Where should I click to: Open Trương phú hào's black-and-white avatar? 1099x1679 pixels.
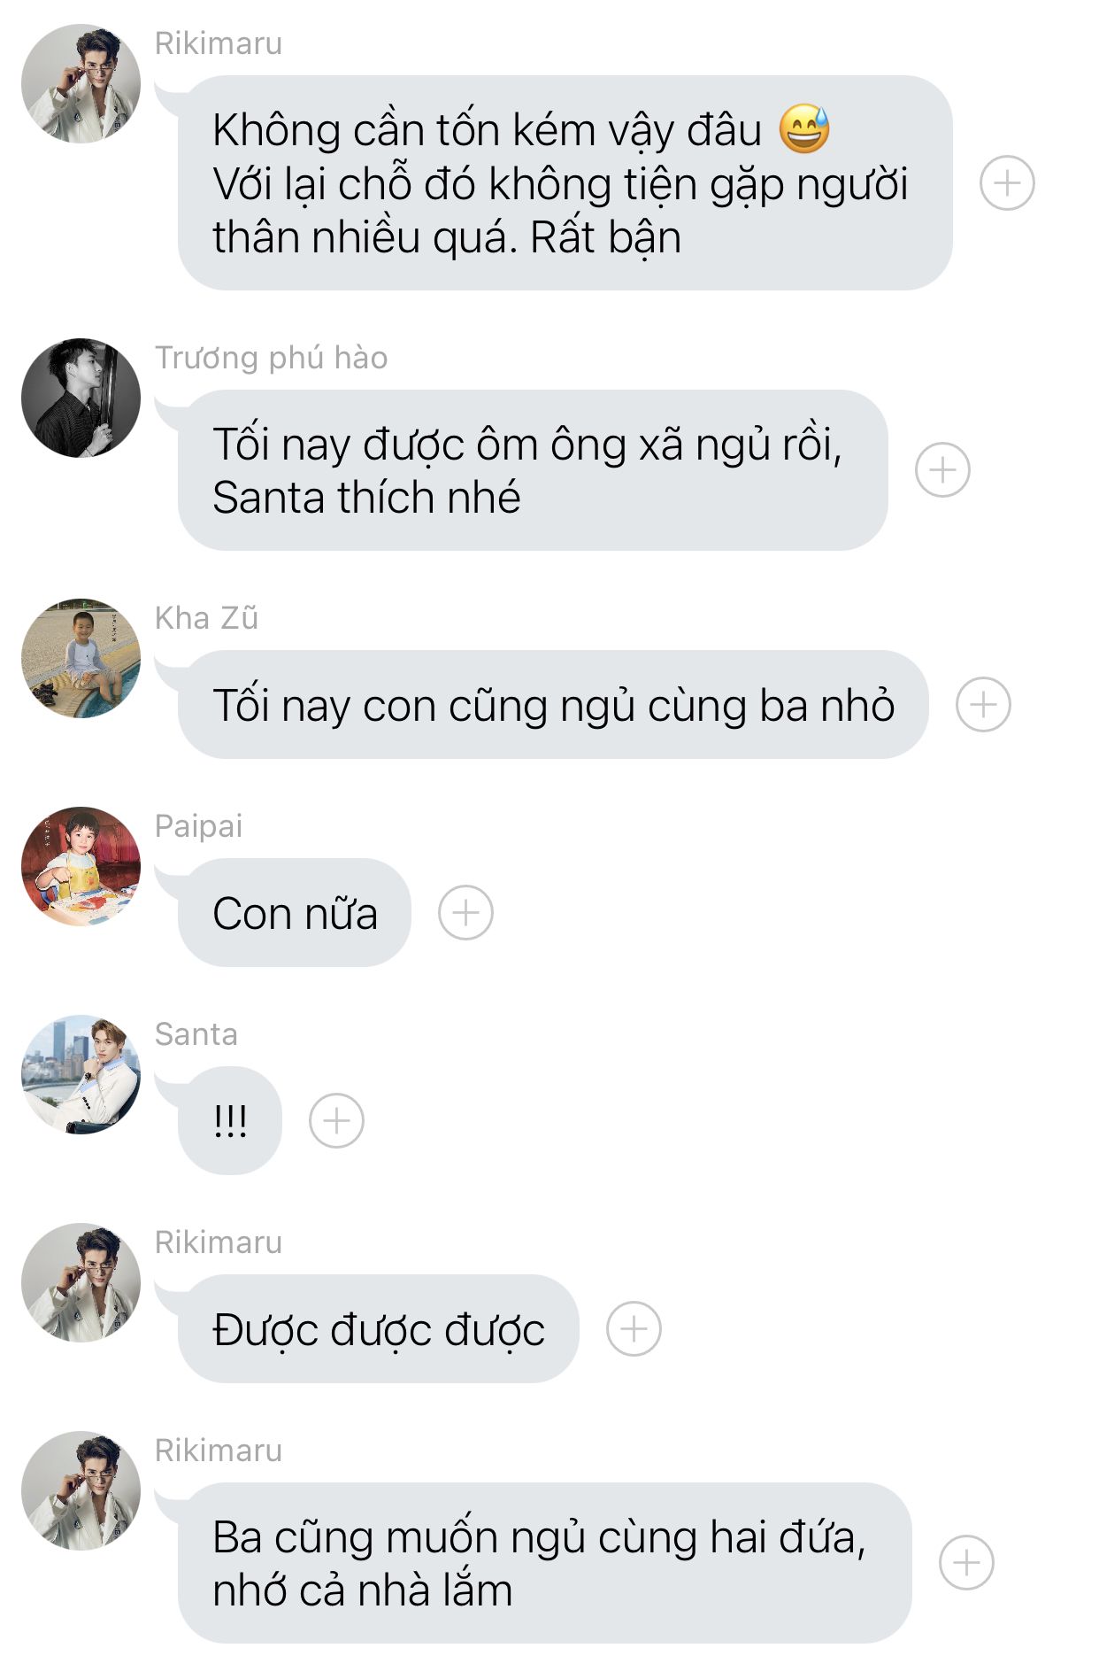click(81, 398)
